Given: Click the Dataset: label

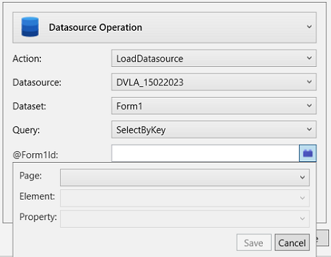Looking at the screenshot, I should coord(29,106).
